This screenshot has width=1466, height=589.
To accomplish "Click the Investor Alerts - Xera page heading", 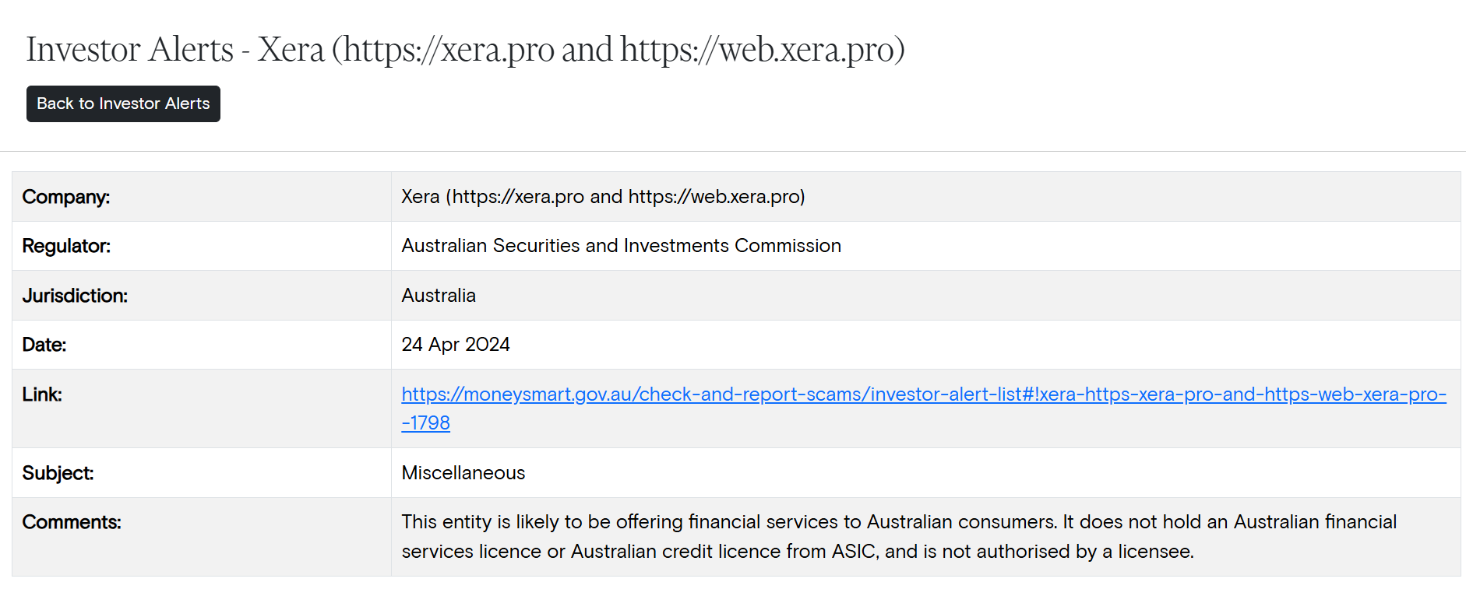I will pyautogui.click(x=465, y=50).
